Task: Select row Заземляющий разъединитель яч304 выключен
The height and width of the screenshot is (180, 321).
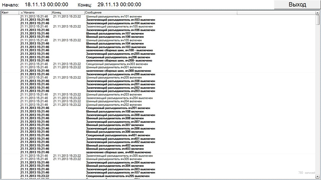Action: click(x=158, y=162)
